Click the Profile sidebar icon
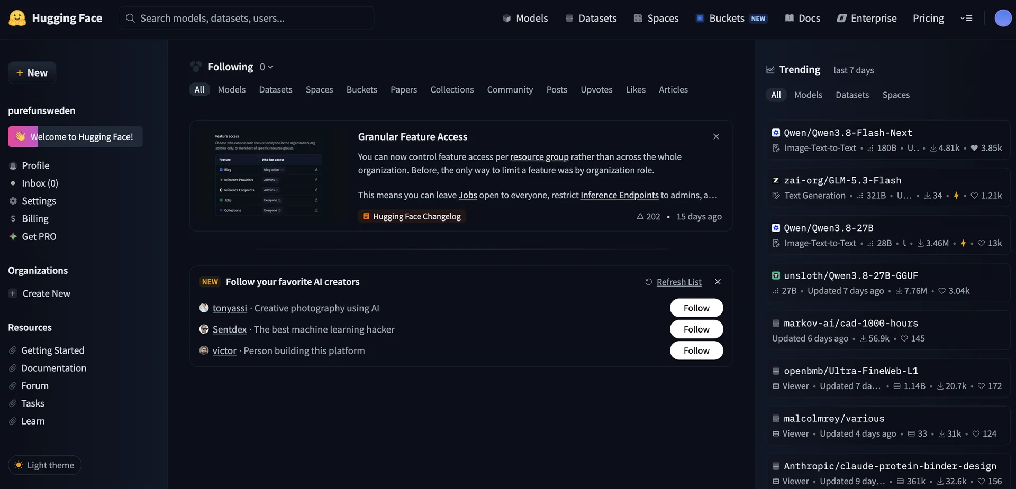1016x489 pixels. point(13,165)
